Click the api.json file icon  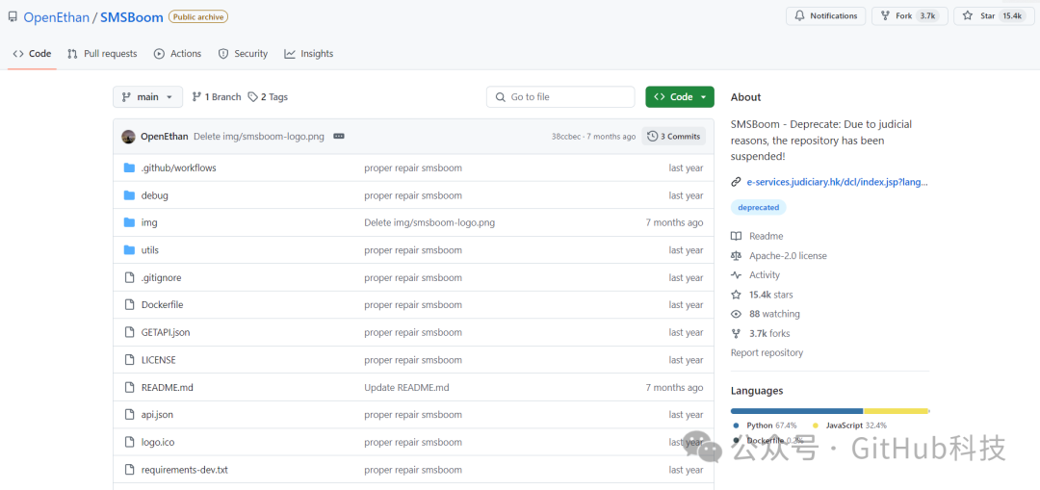click(129, 414)
